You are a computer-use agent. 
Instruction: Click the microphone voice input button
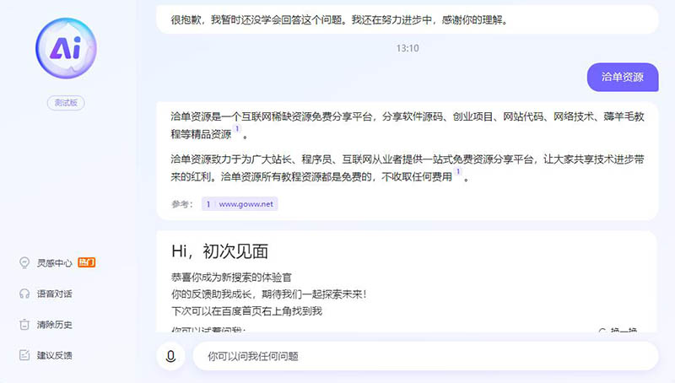click(x=171, y=356)
